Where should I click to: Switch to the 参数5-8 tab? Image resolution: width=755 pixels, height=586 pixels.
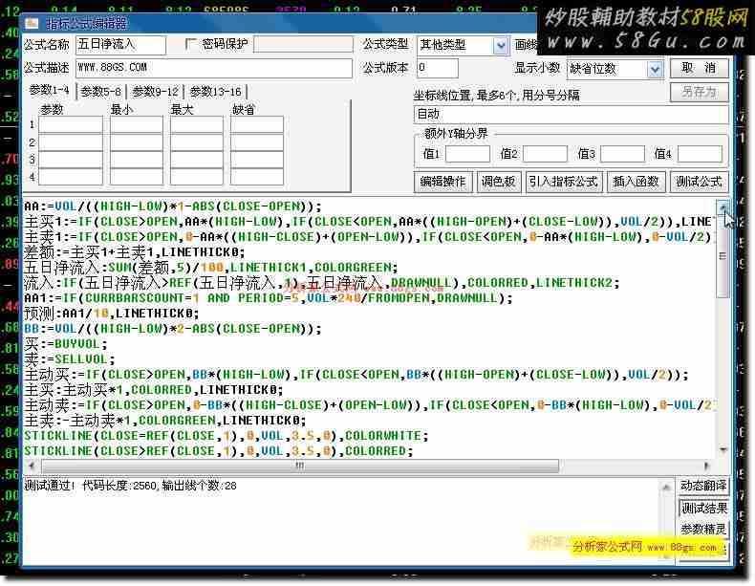[100, 92]
